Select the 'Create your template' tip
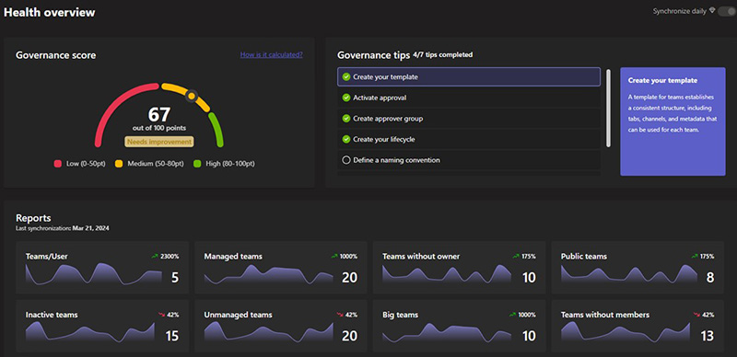This screenshot has width=737, height=357. click(x=469, y=77)
